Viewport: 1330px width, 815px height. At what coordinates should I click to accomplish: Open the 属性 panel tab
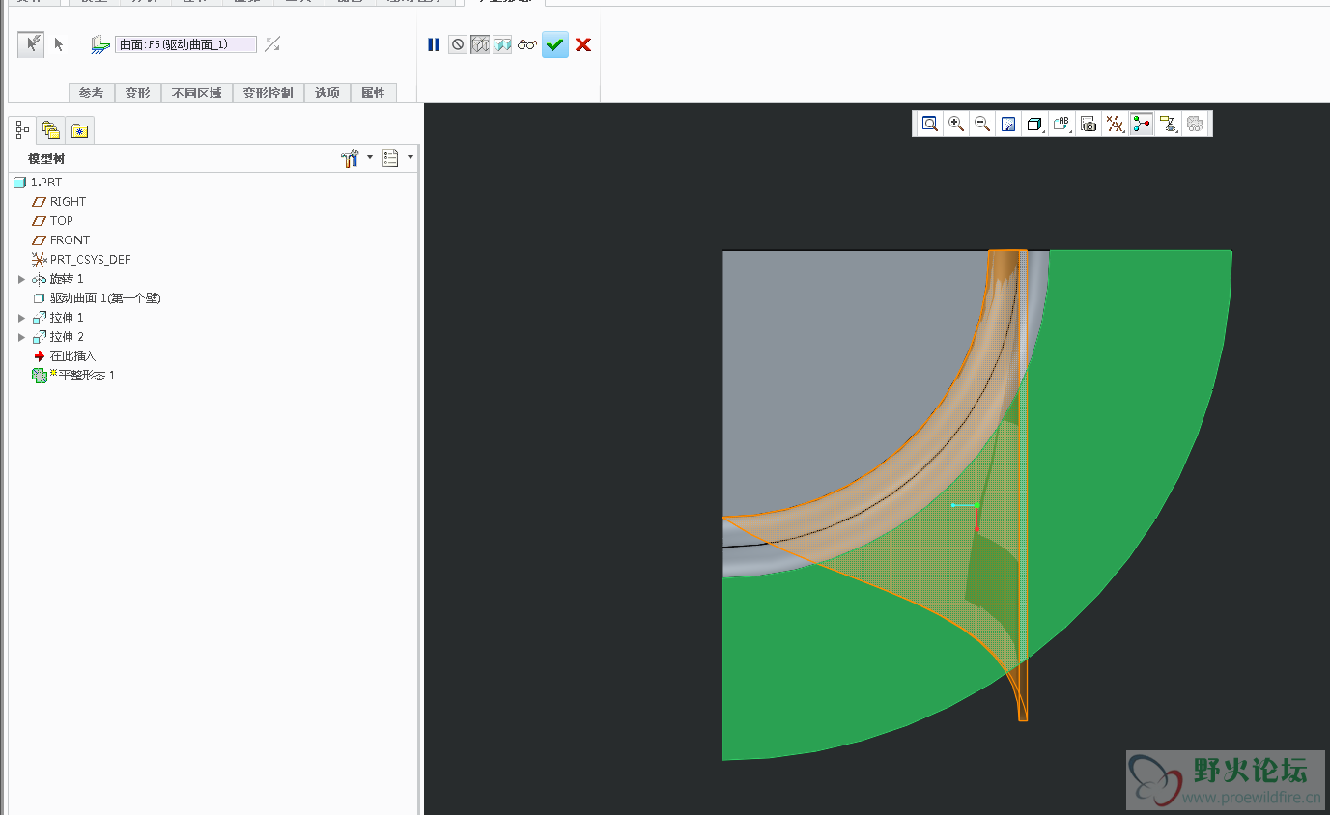pyautogui.click(x=373, y=93)
